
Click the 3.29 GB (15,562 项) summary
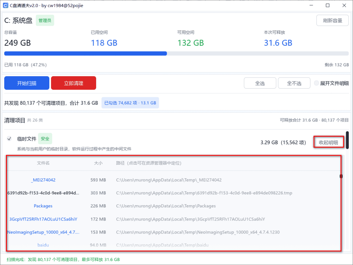coord(283,142)
